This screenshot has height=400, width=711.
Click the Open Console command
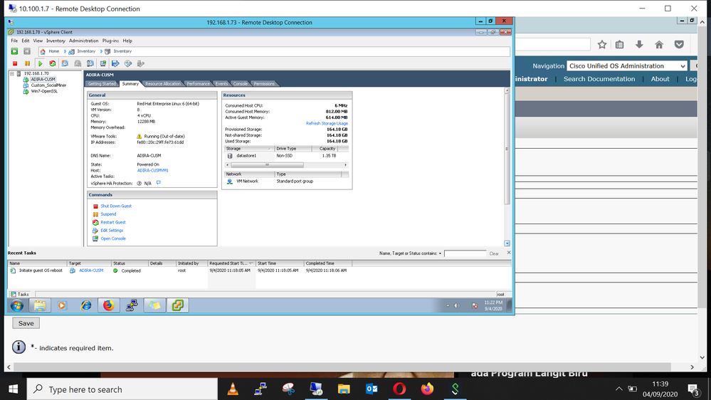[113, 238]
